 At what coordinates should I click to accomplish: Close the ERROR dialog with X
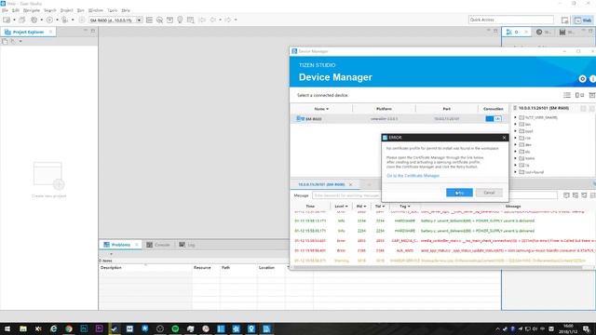[504, 138]
